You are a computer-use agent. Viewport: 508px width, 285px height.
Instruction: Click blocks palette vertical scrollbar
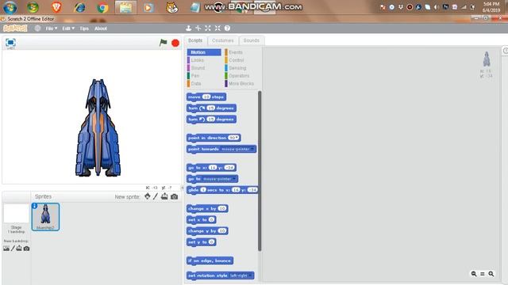pos(260,171)
